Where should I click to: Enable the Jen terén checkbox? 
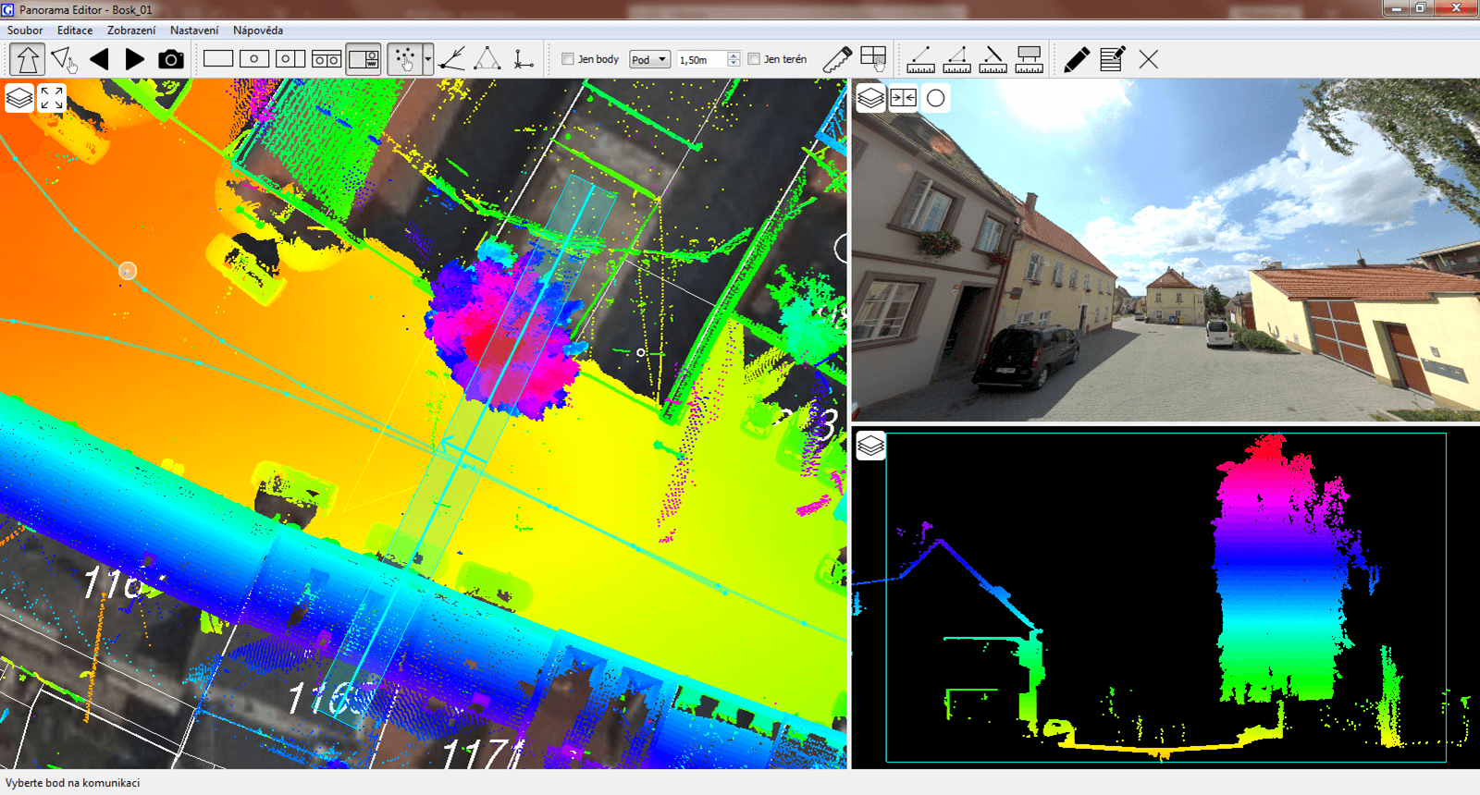pos(754,59)
